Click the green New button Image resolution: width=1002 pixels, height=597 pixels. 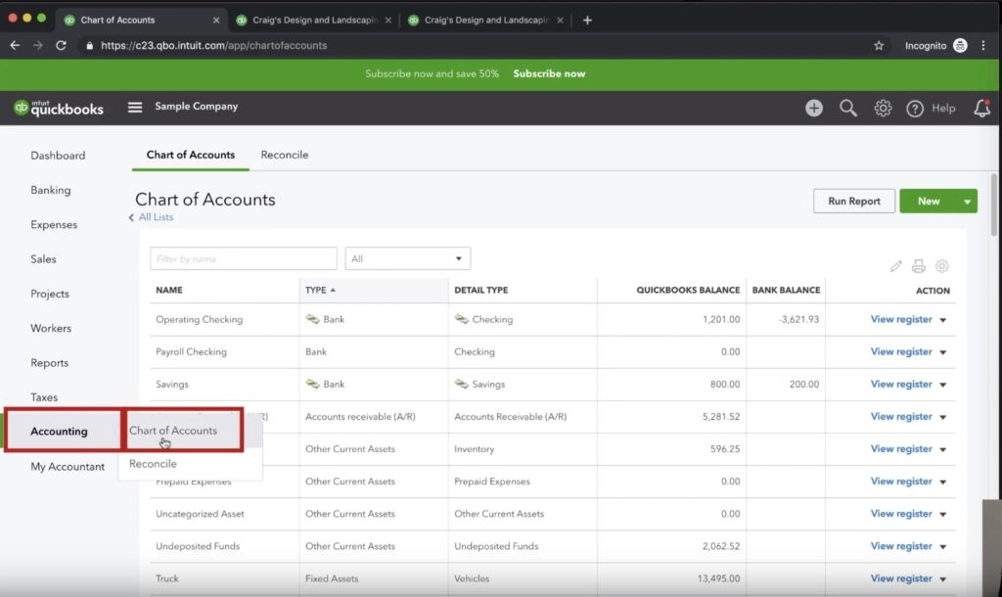pos(929,202)
